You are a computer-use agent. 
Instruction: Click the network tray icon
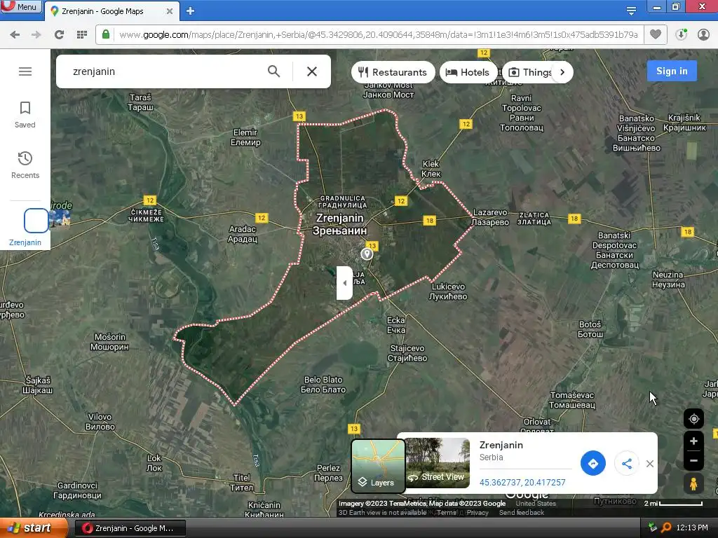coord(653,527)
